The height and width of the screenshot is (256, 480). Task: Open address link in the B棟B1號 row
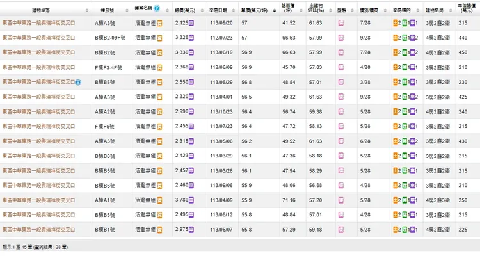tap(38, 229)
